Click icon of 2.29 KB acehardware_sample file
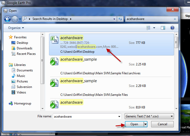This screenshot has width=190, height=136. click(x=54, y=83)
